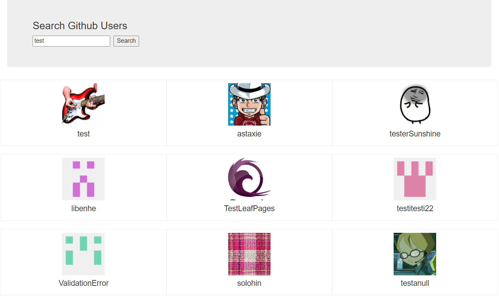Screen dimensions: 499x296
Task: Click testerSunshine's meme face avatar
Action: [415, 104]
